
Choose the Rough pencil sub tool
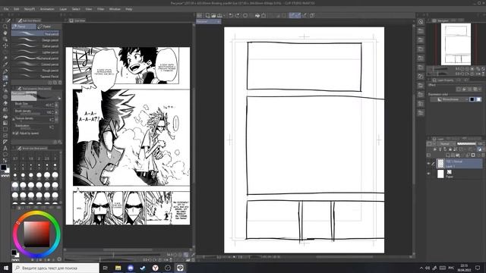pos(35,71)
